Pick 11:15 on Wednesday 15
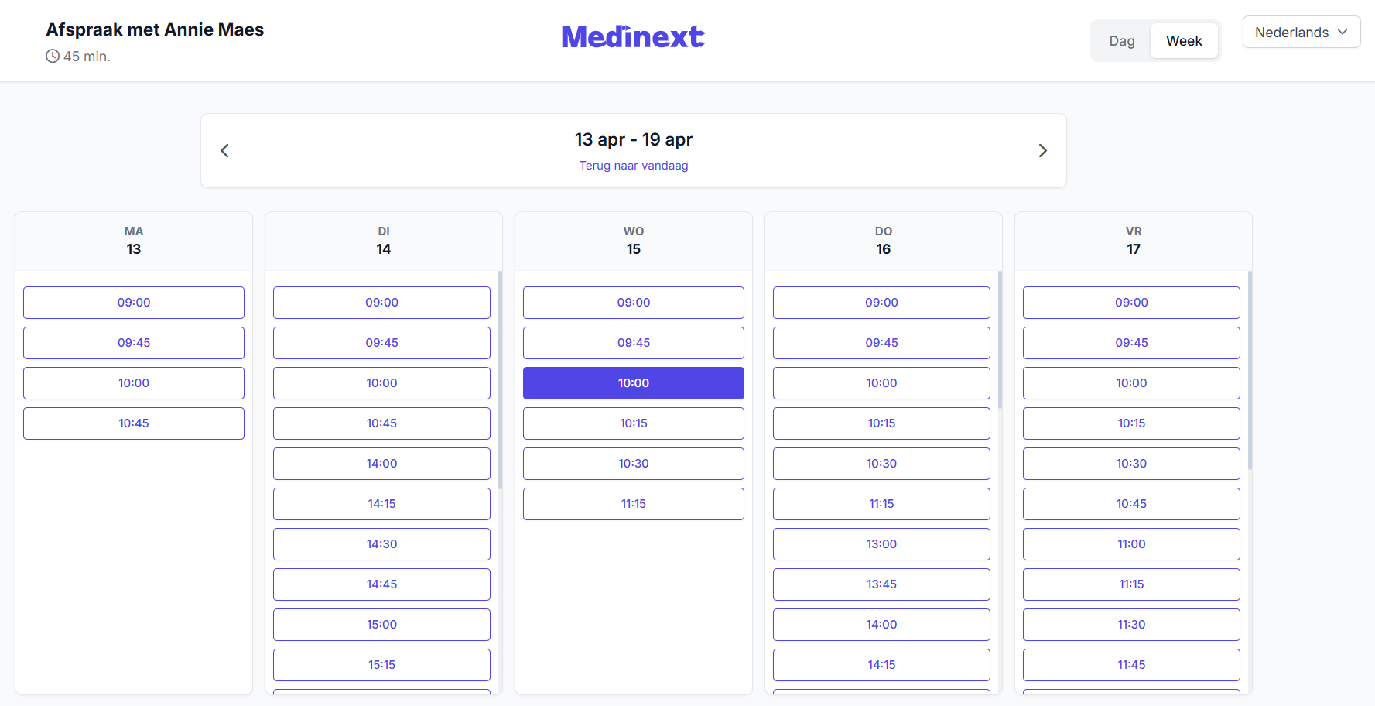This screenshot has height=706, width=1375. click(x=634, y=504)
